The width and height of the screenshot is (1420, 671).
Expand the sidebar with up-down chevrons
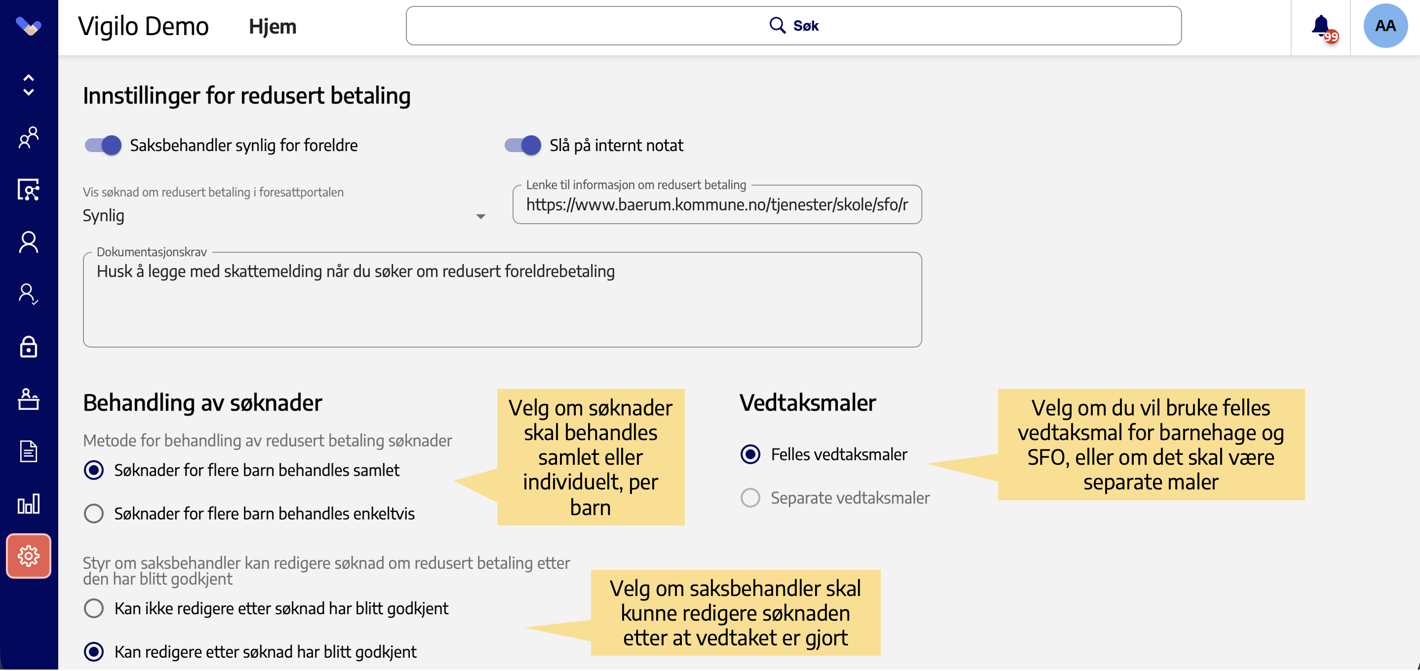[29, 85]
